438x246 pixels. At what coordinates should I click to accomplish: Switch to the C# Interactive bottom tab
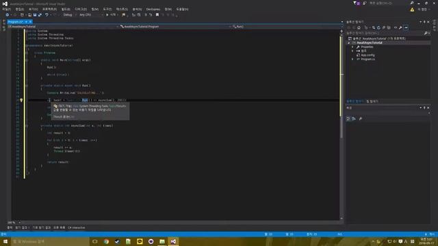pos(77,228)
